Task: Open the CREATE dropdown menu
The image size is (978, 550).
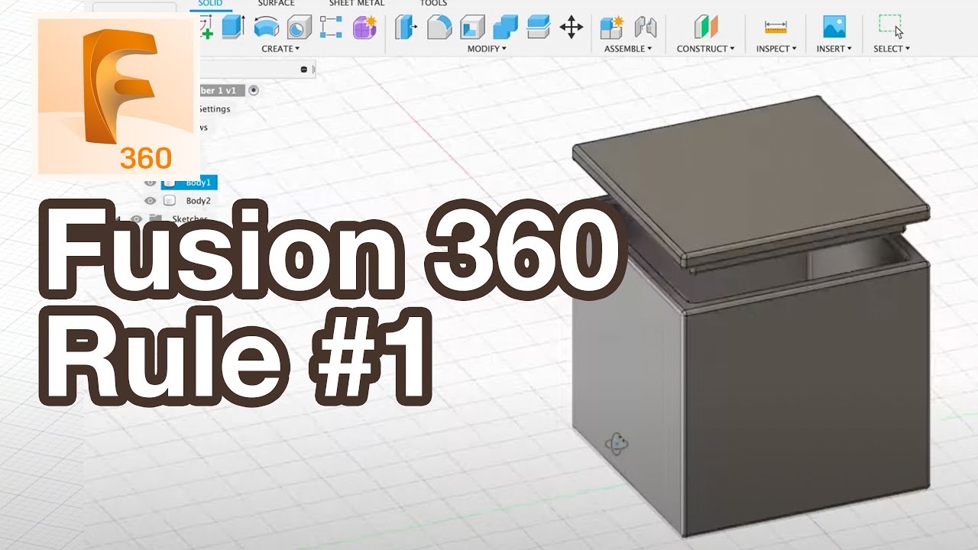Action: (280, 49)
